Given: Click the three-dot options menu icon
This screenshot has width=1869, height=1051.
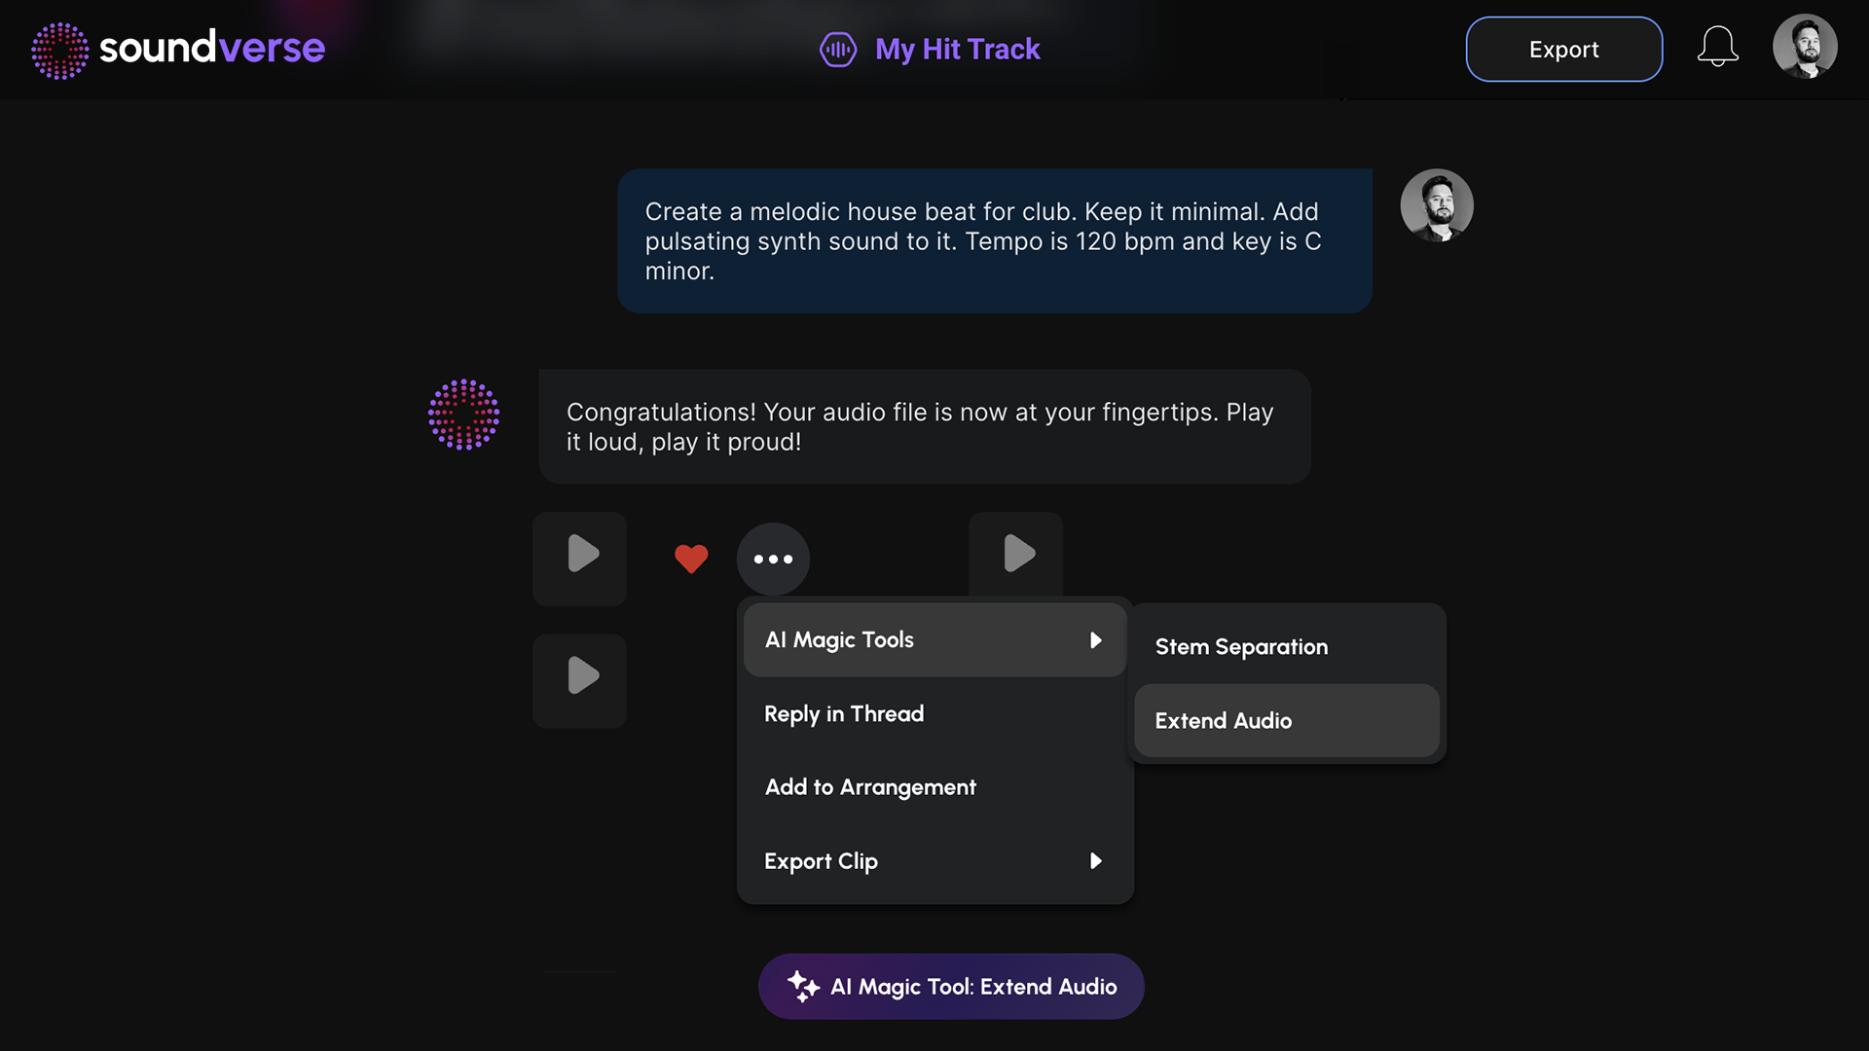Looking at the screenshot, I should tap(773, 559).
